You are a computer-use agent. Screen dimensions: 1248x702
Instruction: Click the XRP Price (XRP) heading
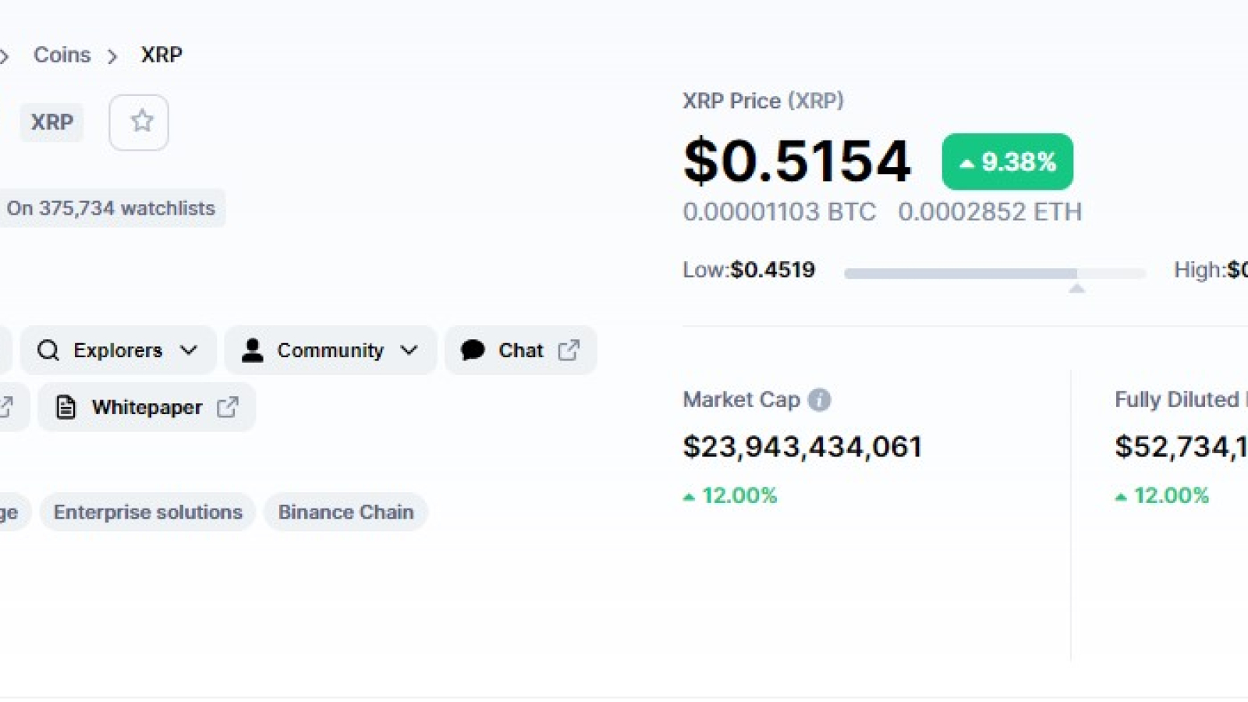763,101
